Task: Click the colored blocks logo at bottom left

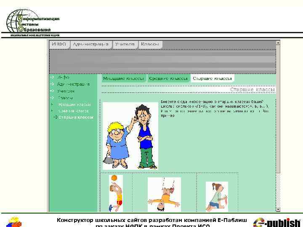Action: pyautogui.click(x=14, y=222)
